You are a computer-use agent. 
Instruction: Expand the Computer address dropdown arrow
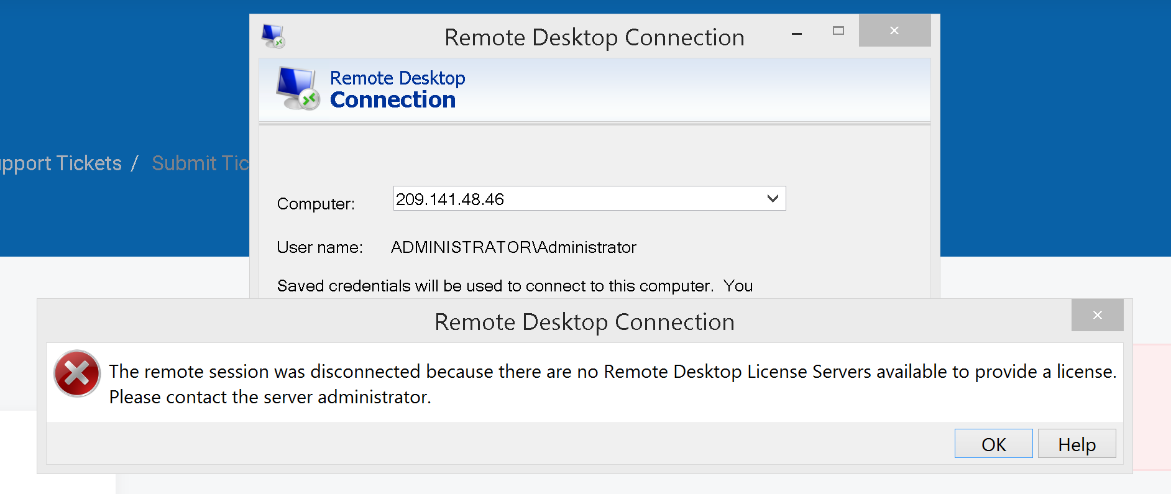point(773,199)
